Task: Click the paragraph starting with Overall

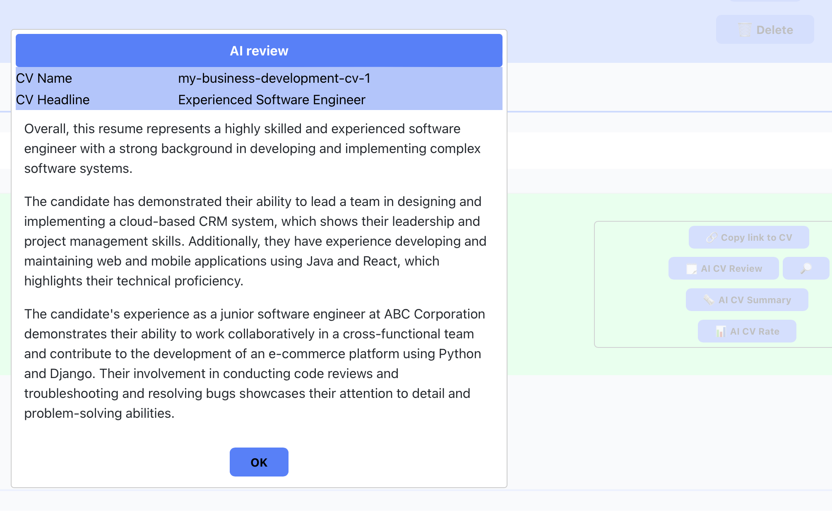Action: coord(252,148)
